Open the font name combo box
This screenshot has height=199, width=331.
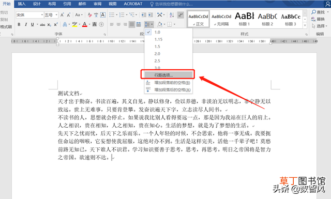[30, 15]
